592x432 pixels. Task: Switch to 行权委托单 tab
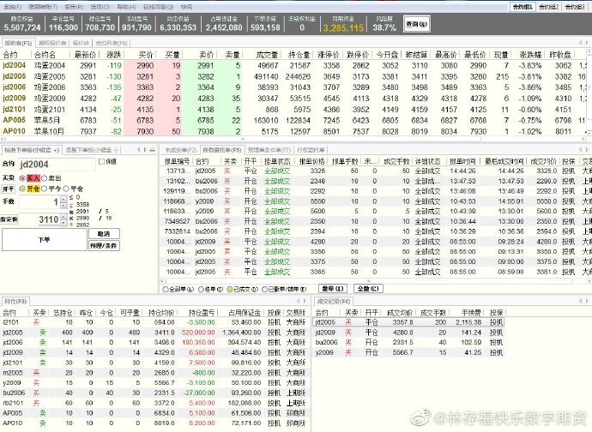point(311,150)
